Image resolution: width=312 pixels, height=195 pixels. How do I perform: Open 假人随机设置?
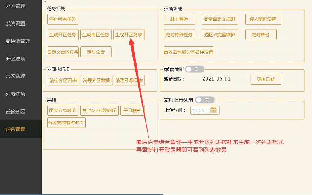point(263,19)
